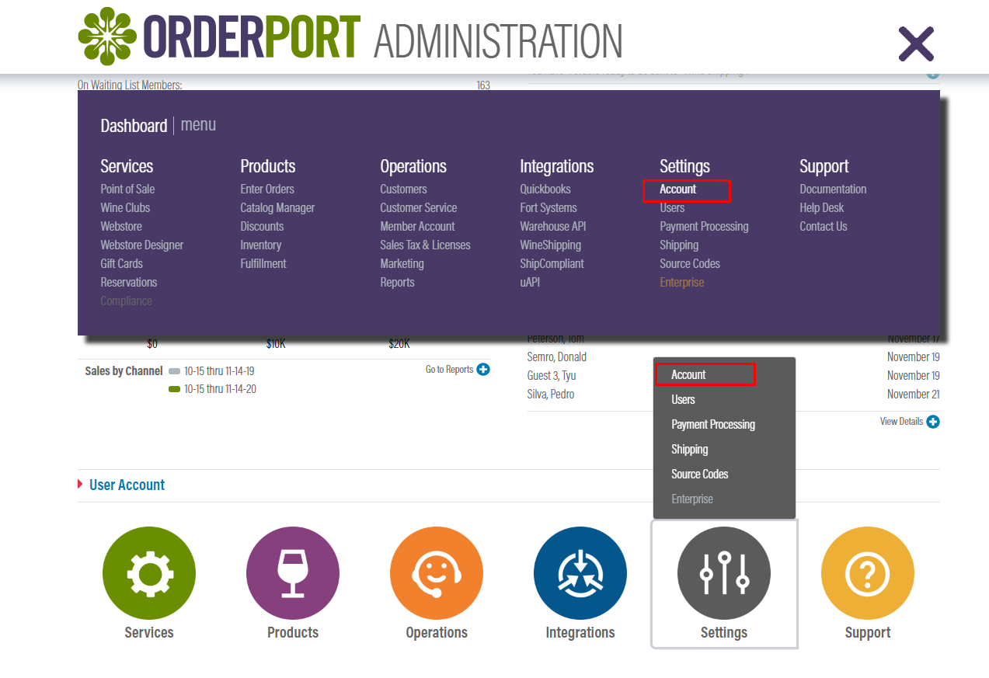Open uAPI under Integrations
This screenshot has width=989, height=678.
(530, 282)
